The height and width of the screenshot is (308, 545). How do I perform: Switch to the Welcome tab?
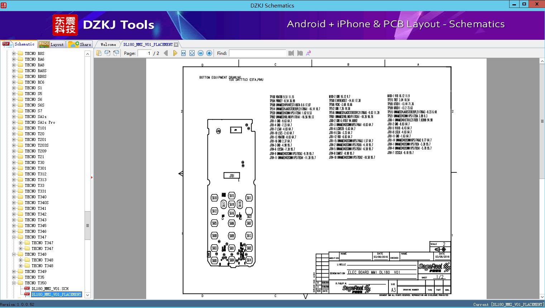pos(108,44)
